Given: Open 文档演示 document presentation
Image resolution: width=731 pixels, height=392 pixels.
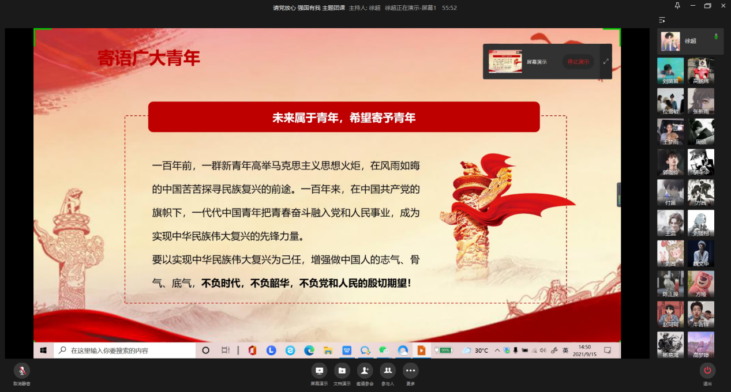Looking at the screenshot, I should [x=342, y=370].
